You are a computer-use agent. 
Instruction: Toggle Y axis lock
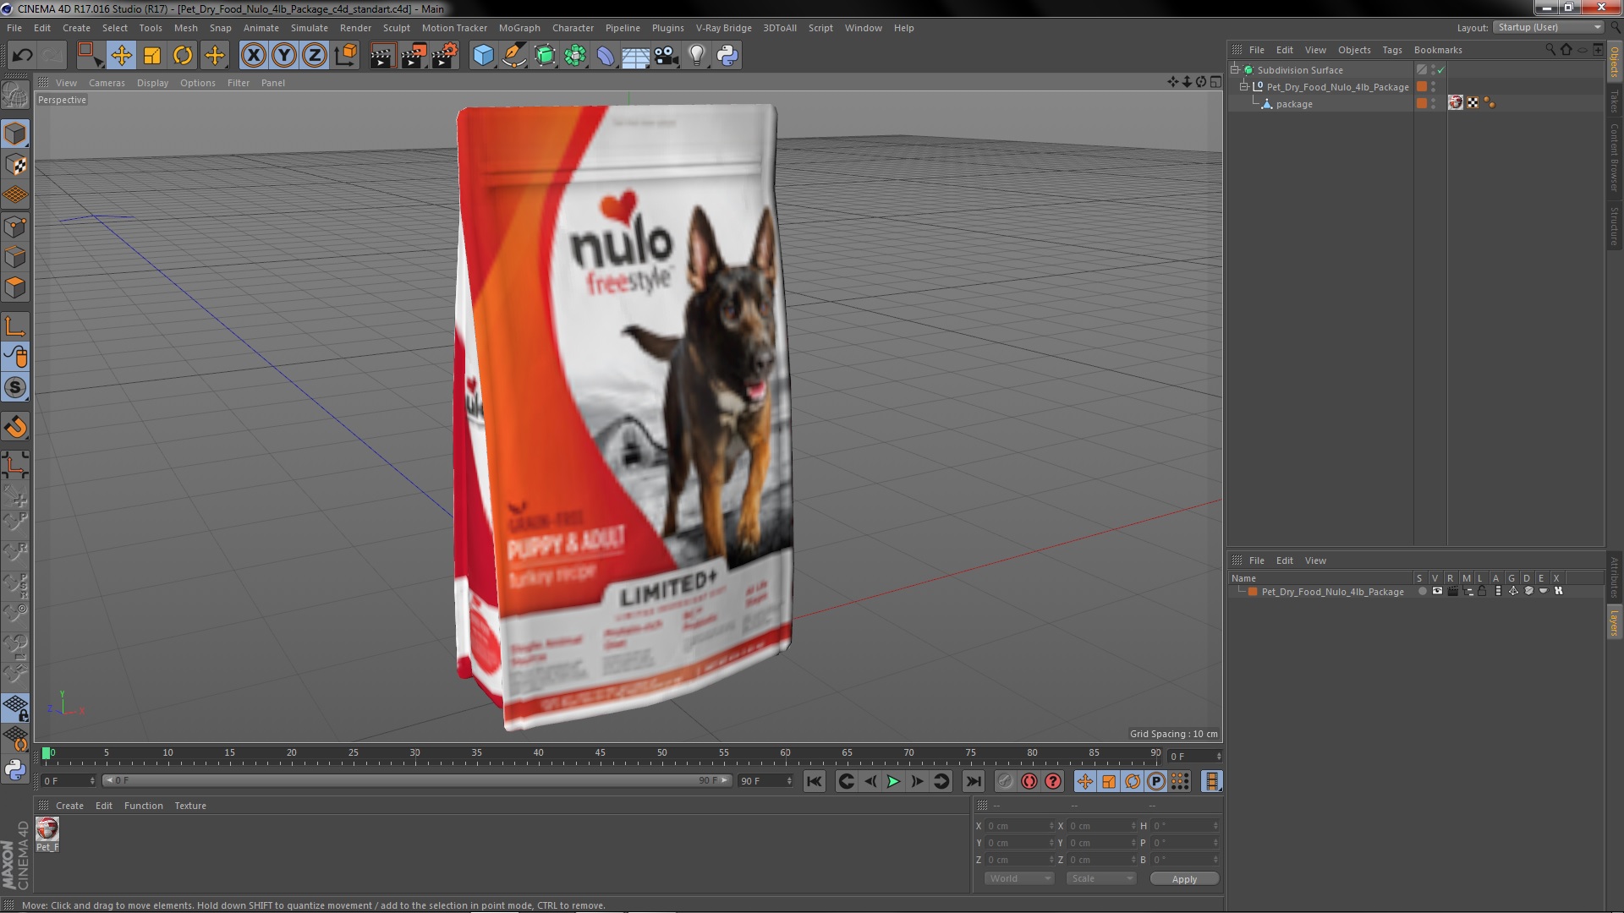[x=284, y=56]
